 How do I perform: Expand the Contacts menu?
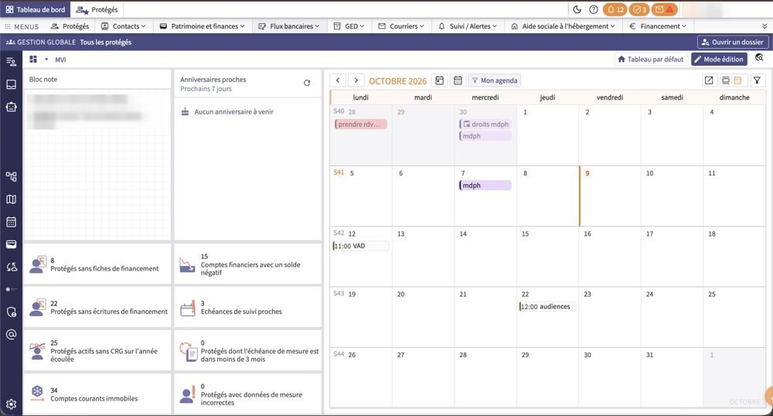point(123,26)
